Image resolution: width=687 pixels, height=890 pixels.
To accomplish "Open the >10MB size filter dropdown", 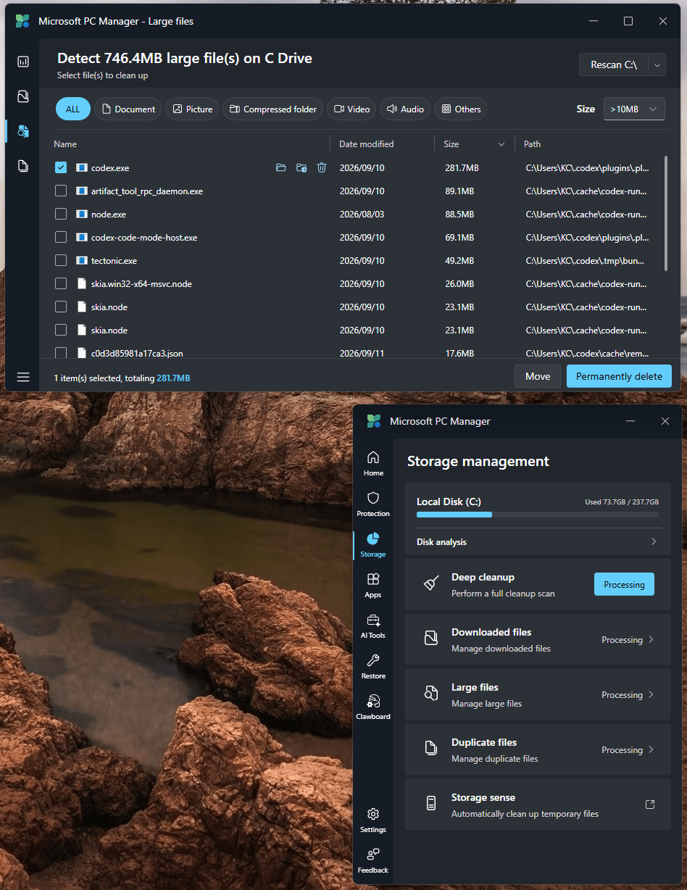I will 634,109.
